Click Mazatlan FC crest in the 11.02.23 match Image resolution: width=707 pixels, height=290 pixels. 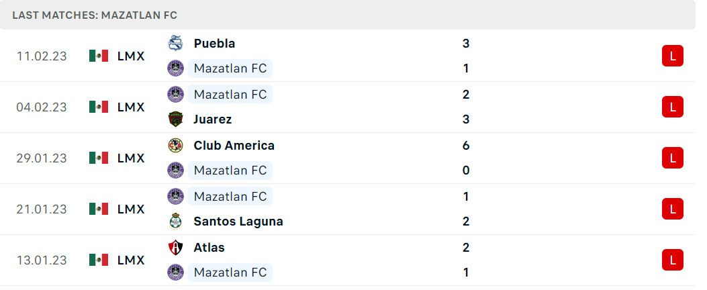(x=175, y=68)
